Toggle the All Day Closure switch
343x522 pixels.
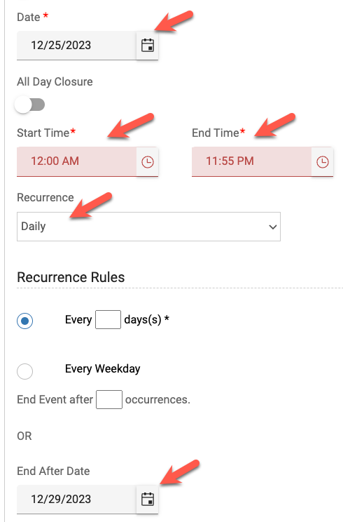(30, 105)
